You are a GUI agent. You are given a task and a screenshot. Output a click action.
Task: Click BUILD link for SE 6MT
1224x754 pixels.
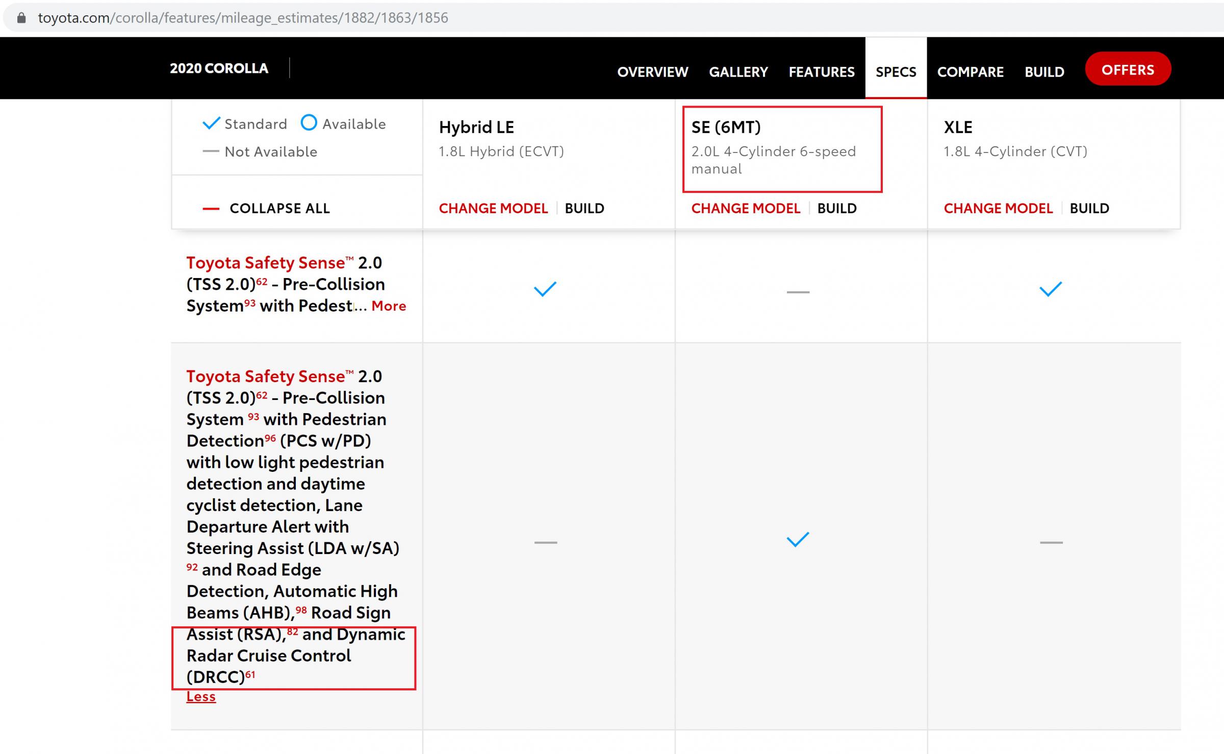click(x=837, y=207)
